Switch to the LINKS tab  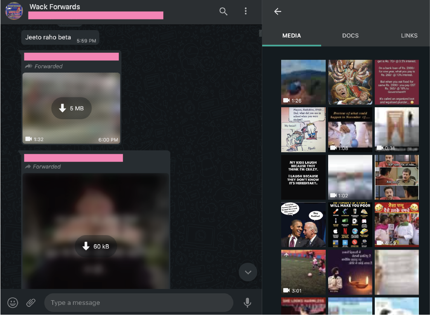409,35
